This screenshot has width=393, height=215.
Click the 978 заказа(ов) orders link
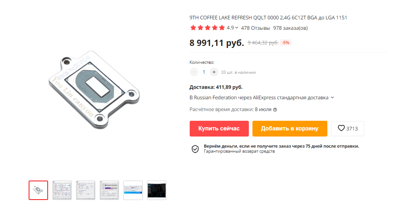tap(290, 28)
